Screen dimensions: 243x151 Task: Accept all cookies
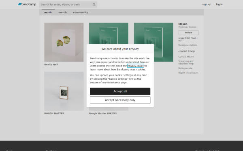pyautogui.click(x=120, y=91)
